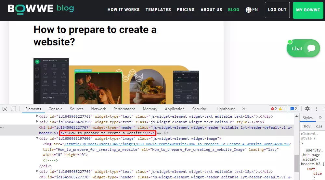Toggle the .cls class editor button
The image size is (325, 180).
[318, 126]
